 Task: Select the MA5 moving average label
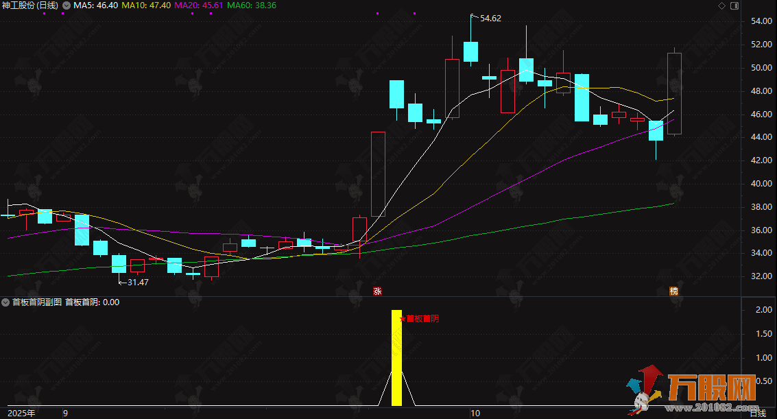[95, 5]
